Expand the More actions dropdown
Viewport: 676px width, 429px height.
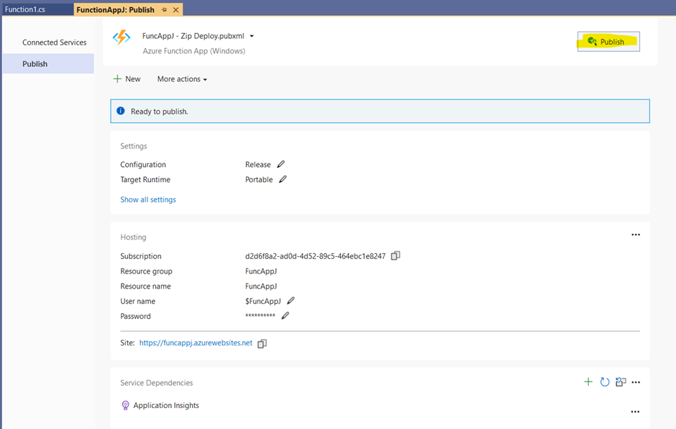point(182,79)
